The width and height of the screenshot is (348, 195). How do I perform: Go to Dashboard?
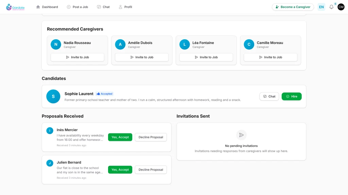tap(47, 7)
